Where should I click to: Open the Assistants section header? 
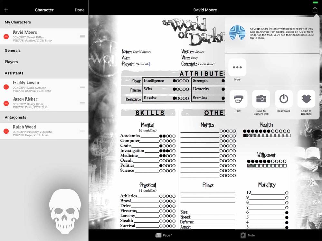(44, 73)
